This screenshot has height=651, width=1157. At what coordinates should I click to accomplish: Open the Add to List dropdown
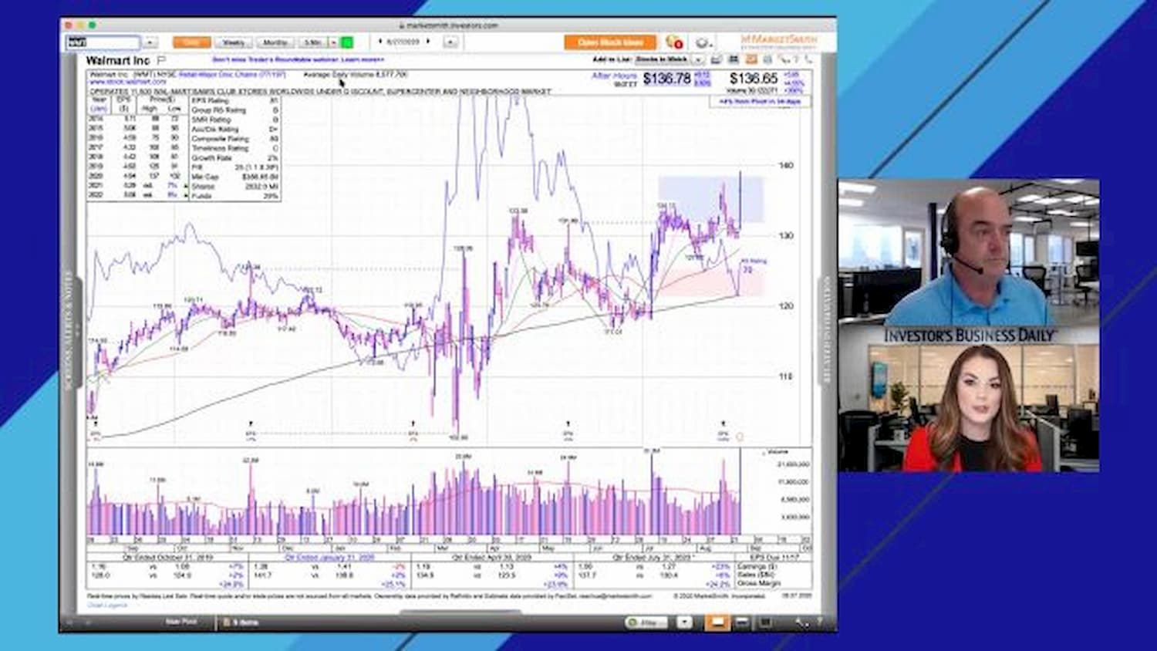[x=699, y=59]
